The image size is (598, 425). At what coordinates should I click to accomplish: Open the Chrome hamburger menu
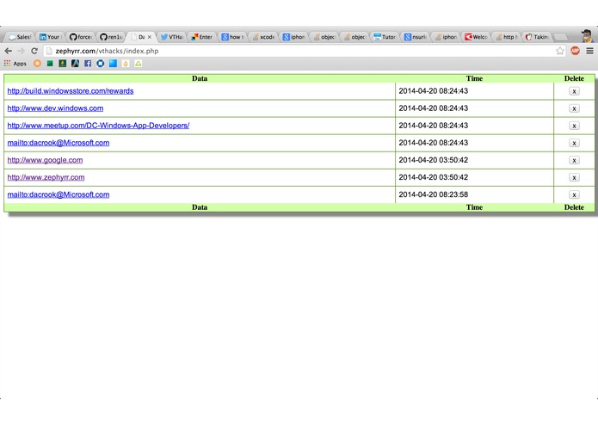(589, 51)
